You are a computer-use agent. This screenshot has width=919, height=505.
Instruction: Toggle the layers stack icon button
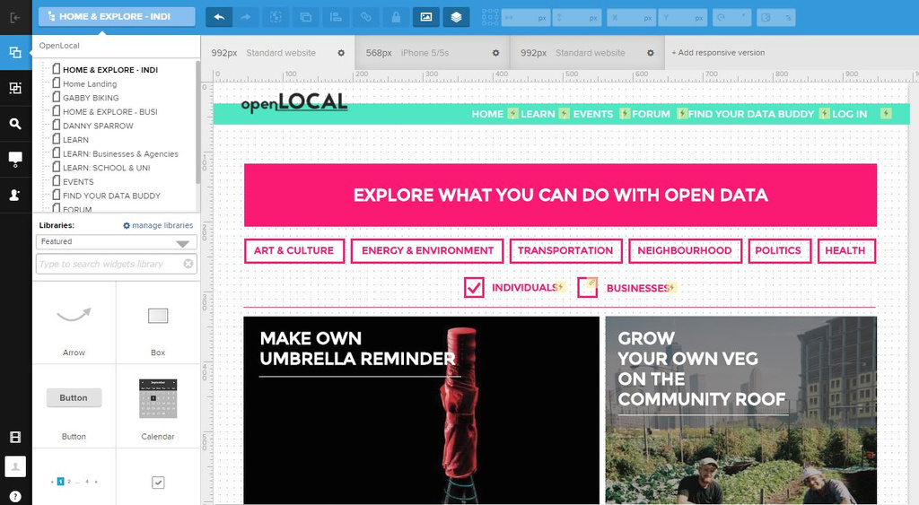456,17
